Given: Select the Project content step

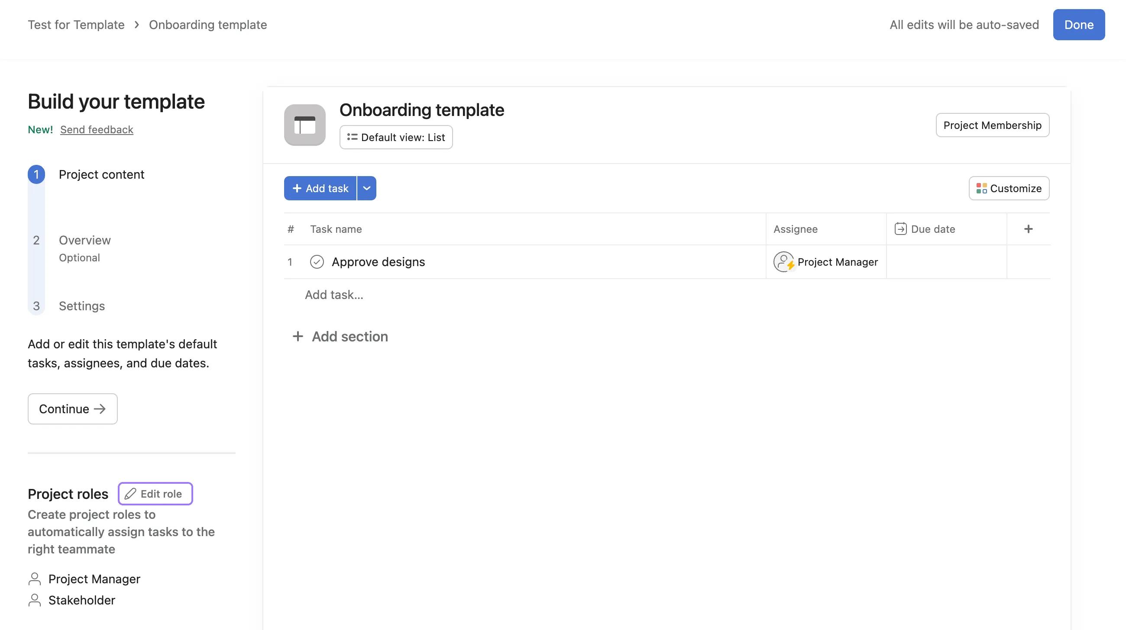Looking at the screenshot, I should [101, 174].
